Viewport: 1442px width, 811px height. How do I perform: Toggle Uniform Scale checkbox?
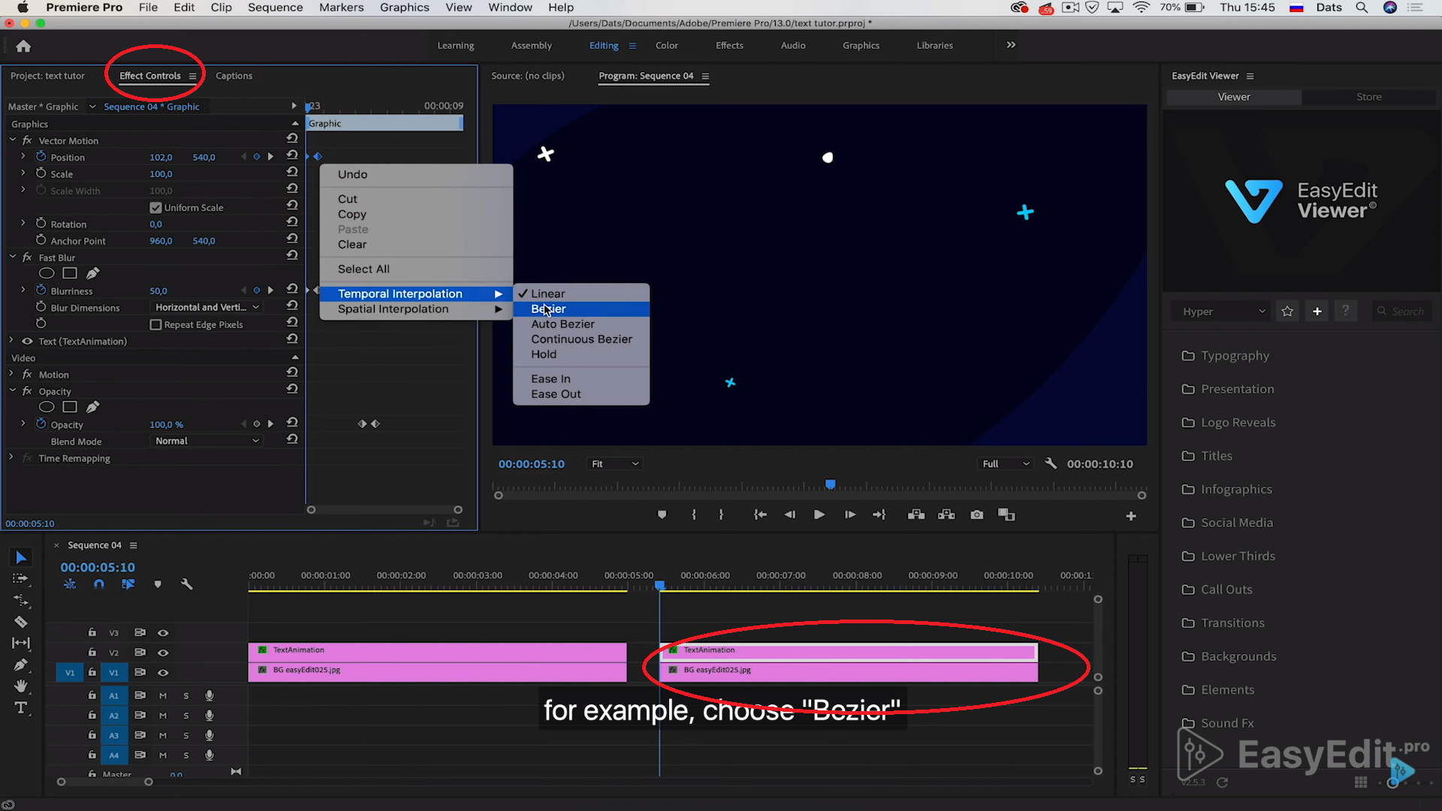pos(155,207)
